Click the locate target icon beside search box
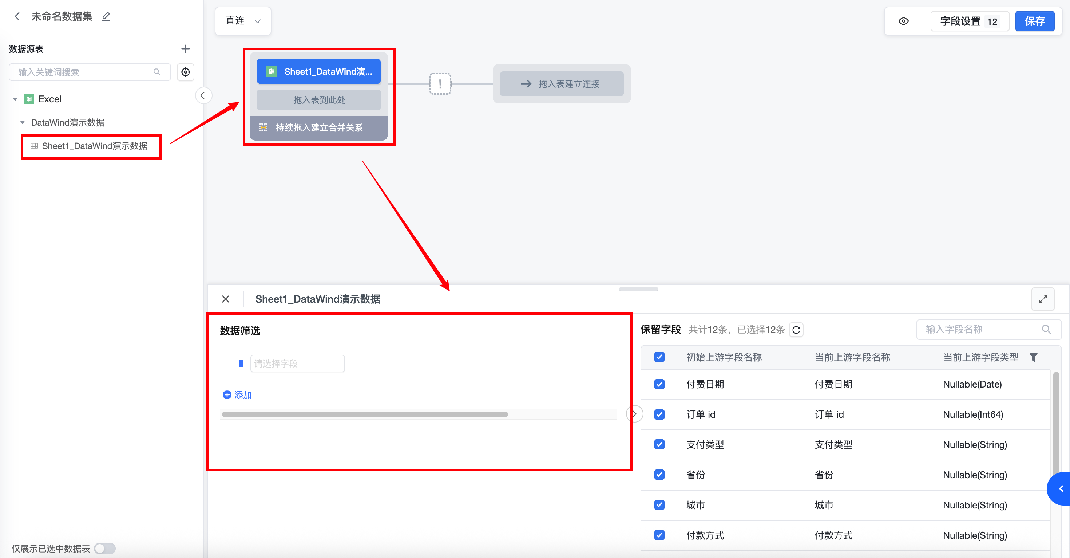 [x=185, y=72]
